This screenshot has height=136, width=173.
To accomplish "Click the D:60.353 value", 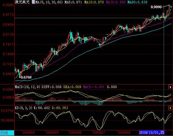I will coord(60,108).
